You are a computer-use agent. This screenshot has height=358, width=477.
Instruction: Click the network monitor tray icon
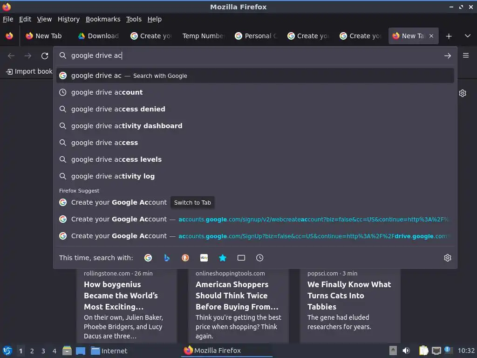click(x=436, y=351)
